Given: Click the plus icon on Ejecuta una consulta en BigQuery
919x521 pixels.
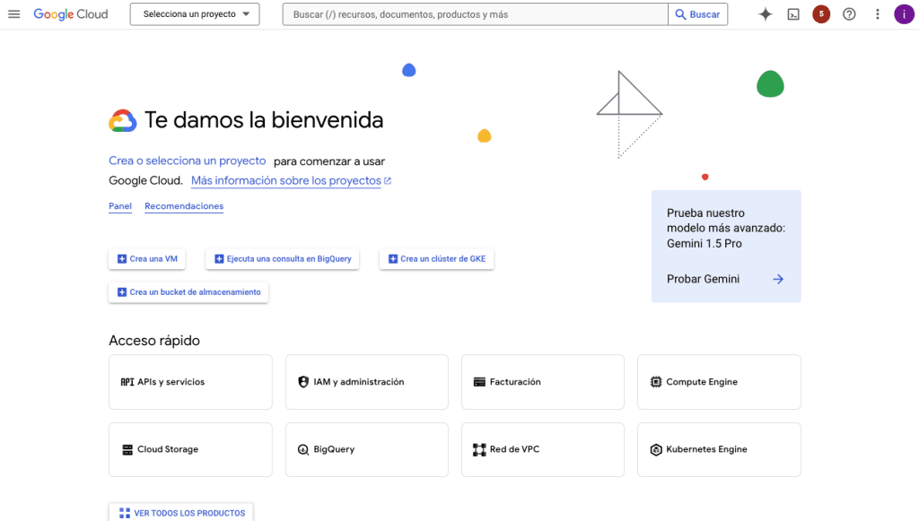Looking at the screenshot, I should point(219,259).
